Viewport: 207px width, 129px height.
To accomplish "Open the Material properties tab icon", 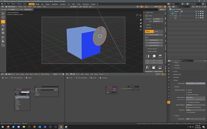I will point(169,102).
